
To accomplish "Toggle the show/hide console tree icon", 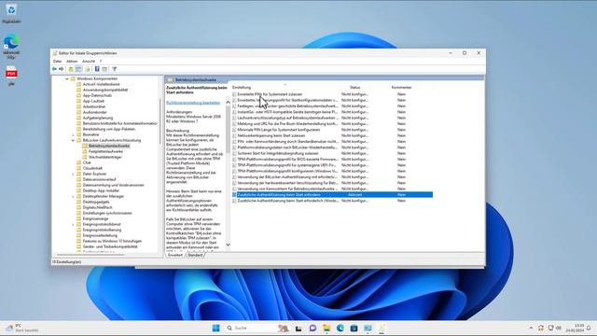I will point(78,69).
